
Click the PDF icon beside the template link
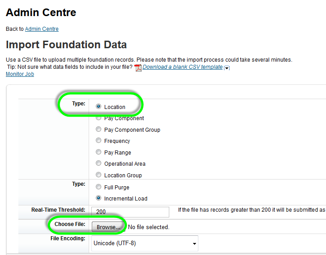(138, 67)
